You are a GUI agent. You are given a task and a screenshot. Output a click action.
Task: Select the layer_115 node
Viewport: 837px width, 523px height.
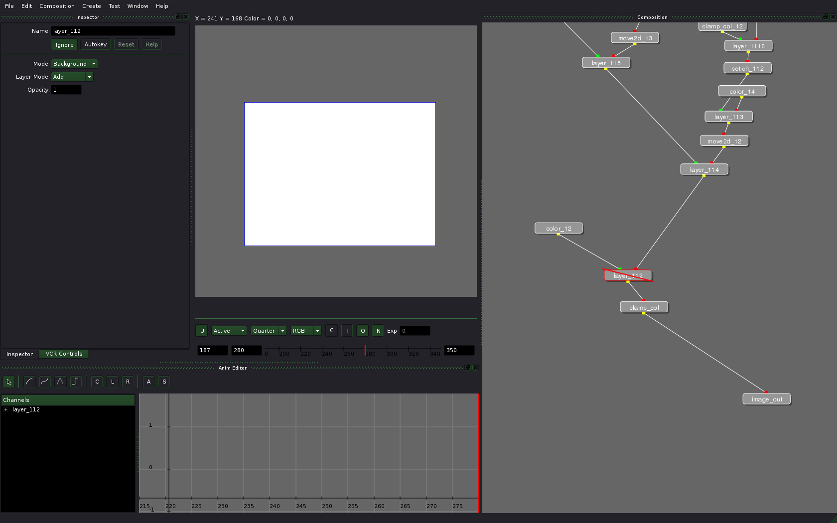pos(606,63)
